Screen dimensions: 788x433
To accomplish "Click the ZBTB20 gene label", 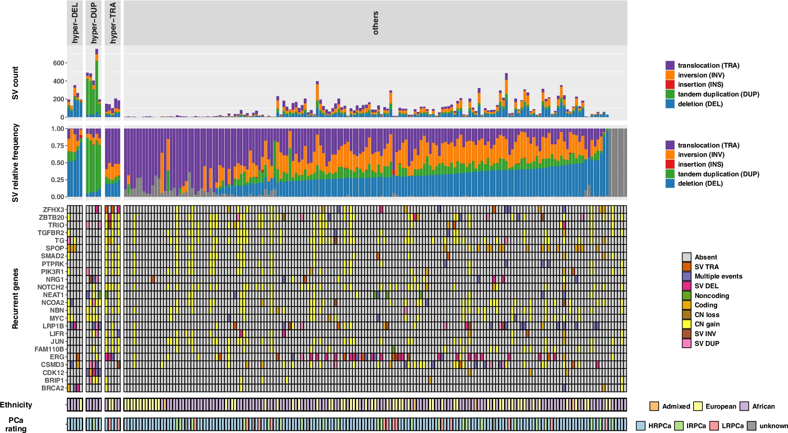I will [x=52, y=217].
